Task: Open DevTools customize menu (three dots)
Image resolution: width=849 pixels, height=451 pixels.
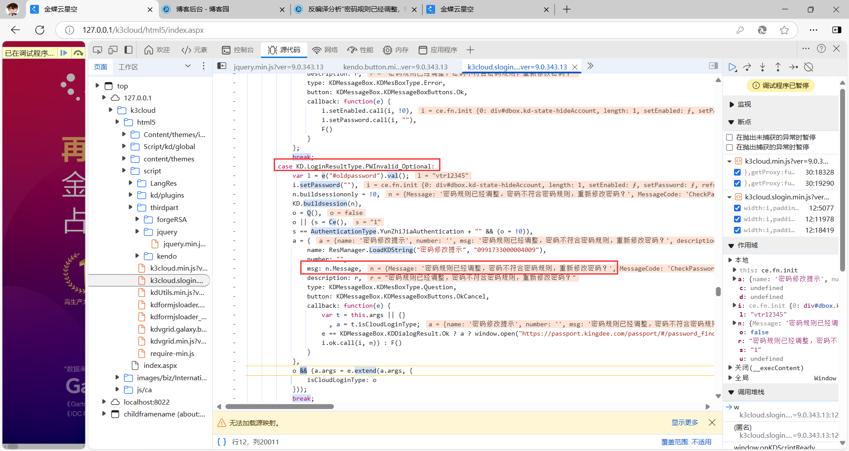Action: point(806,49)
